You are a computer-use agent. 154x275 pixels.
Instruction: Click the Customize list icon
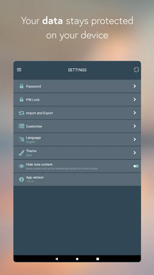[x=22, y=126]
